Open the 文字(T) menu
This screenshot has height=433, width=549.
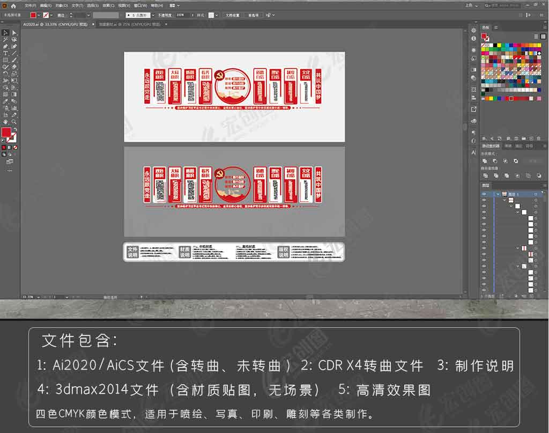click(77, 5)
